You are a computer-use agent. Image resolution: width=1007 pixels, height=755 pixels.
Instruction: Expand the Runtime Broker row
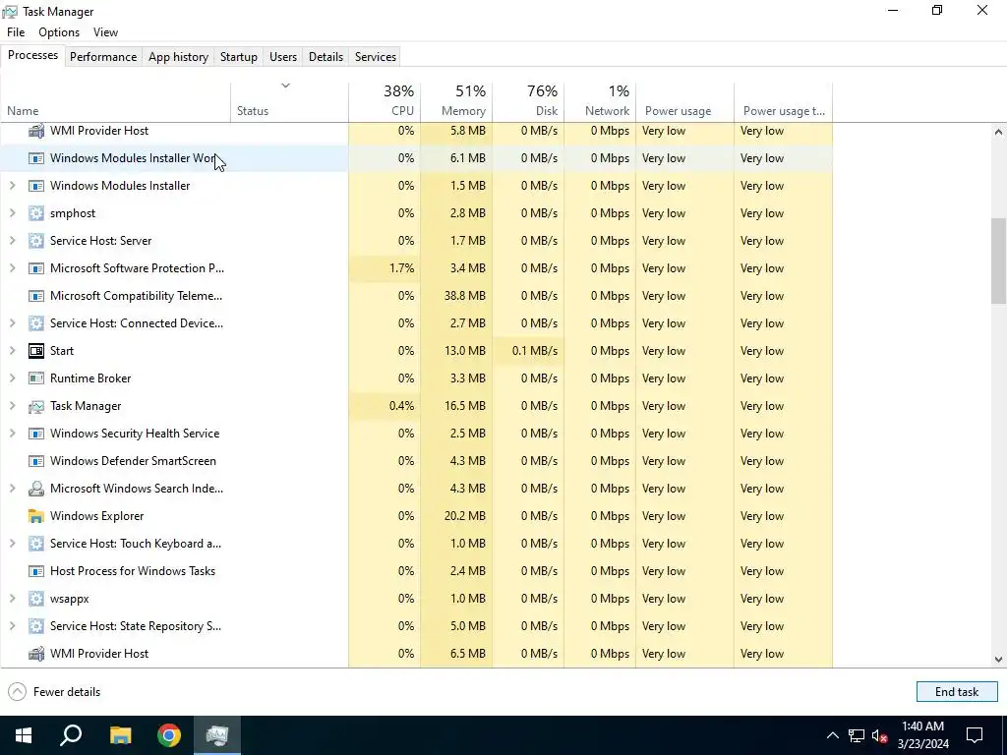pos(12,378)
